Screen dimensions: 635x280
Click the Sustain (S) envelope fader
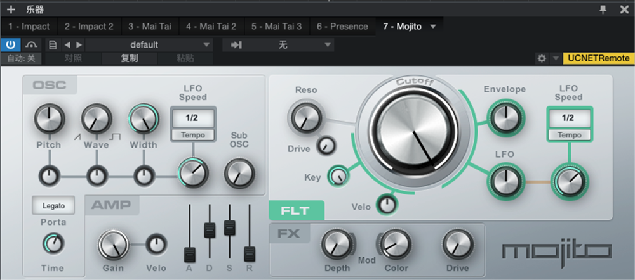[x=230, y=227]
